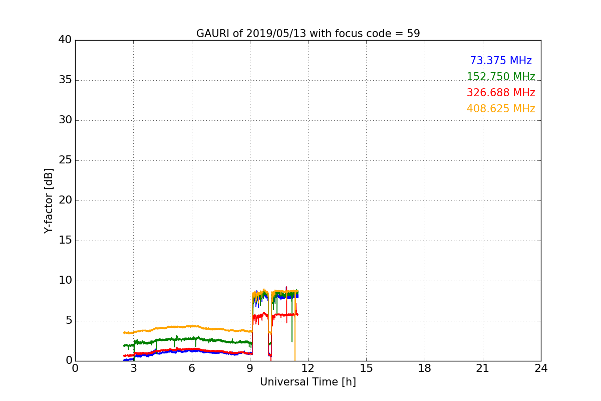Click the y-axis tick label 30
Viewport: 601px width, 401px height.
(65, 120)
